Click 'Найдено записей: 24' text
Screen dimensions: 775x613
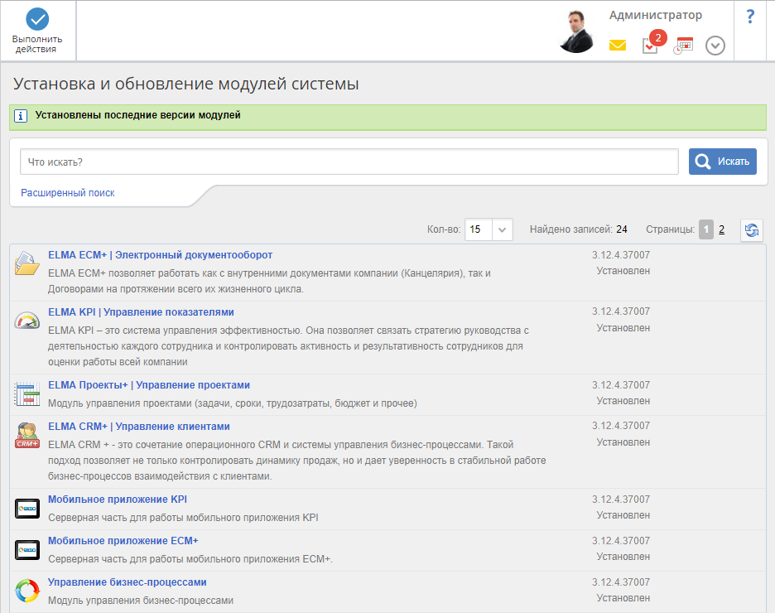[578, 229]
